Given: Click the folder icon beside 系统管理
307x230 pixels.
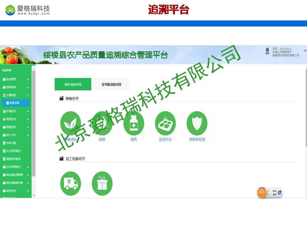Looking at the screenshot, I should 4,79.
